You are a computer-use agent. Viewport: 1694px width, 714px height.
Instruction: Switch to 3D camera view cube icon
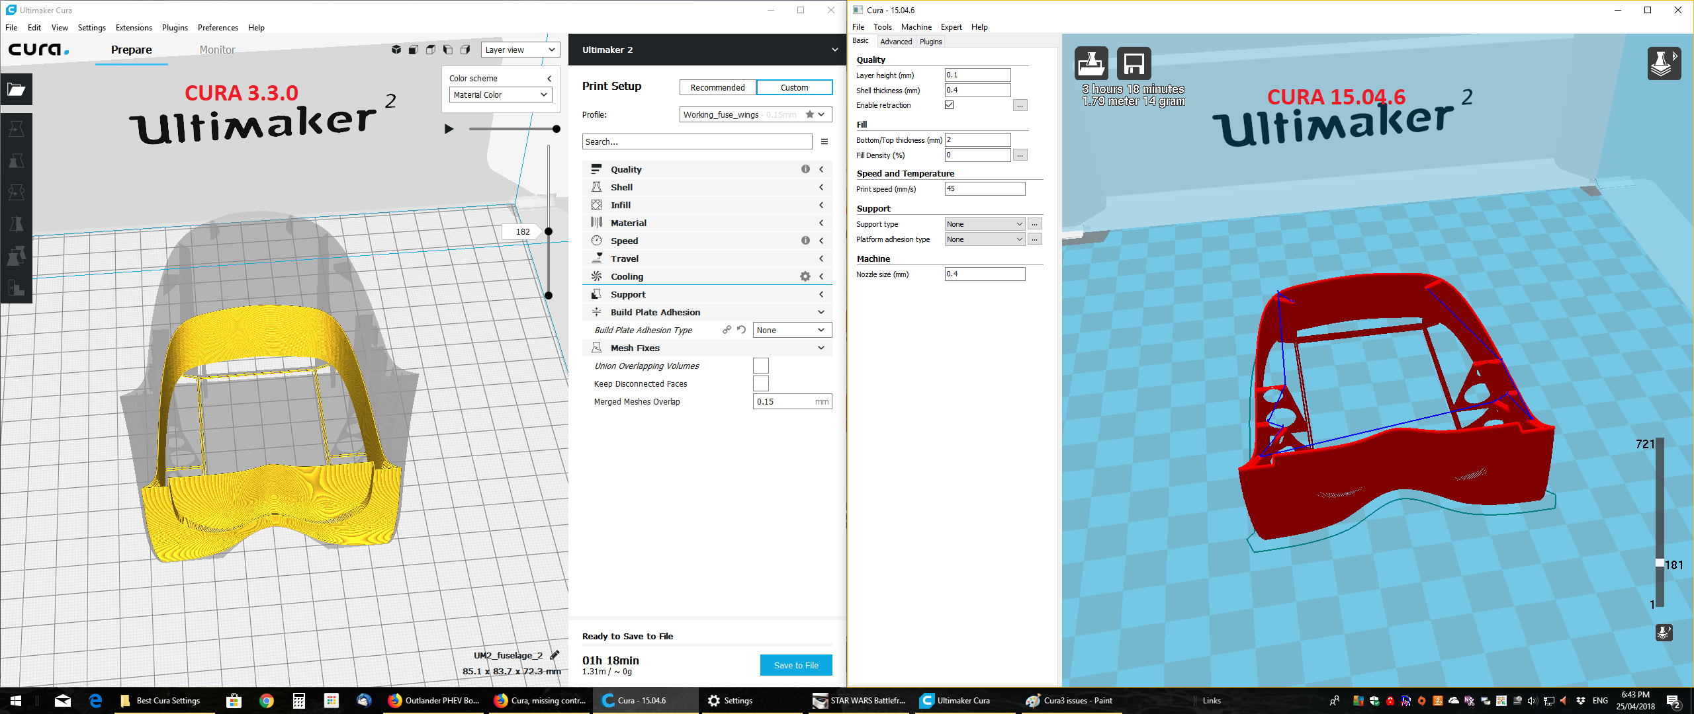(x=396, y=50)
